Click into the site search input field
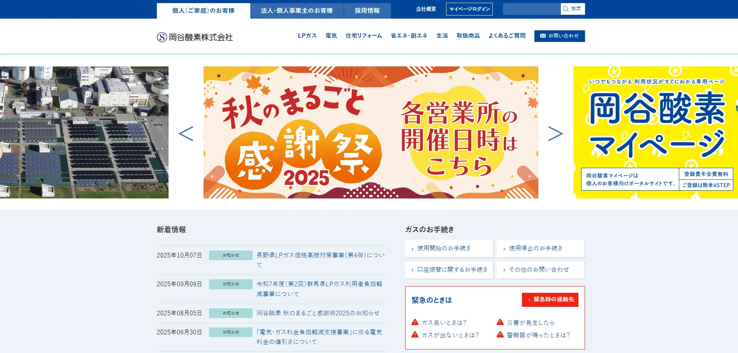The height and width of the screenshot is (353, 738). pos(532,9)
